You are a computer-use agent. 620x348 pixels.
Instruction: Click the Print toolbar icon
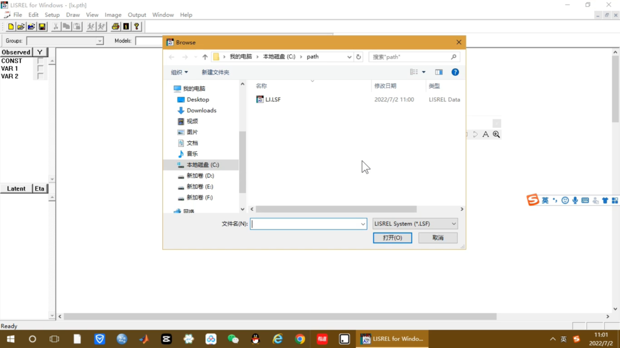click(x=115, y=27)
